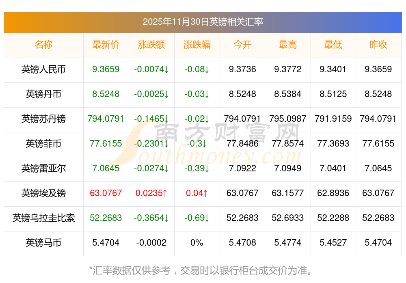This screenshot has height=283, width=406.
Task: Select the 英镑苏丹镑 row label
Action: 43,119
